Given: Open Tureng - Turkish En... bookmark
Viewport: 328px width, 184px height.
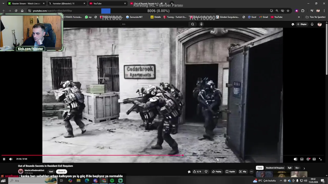Looking at the screenshot, I should pos(175,17).
